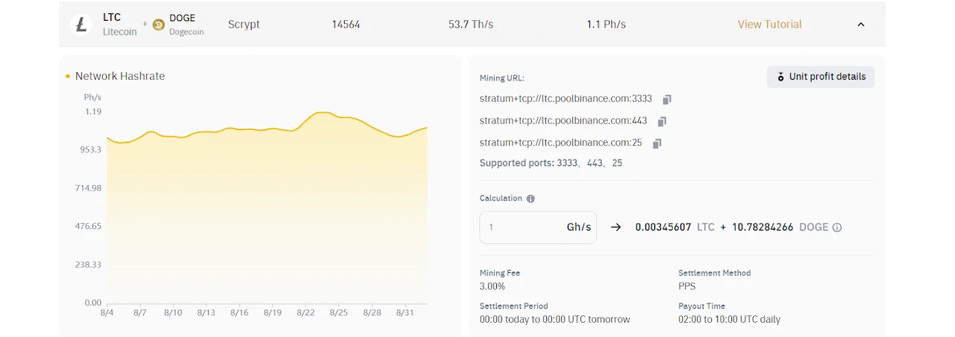955x337 pixels.
Task: Click the 1.1 Ph/s network hashrate value
Action: [x=606, y=25]
